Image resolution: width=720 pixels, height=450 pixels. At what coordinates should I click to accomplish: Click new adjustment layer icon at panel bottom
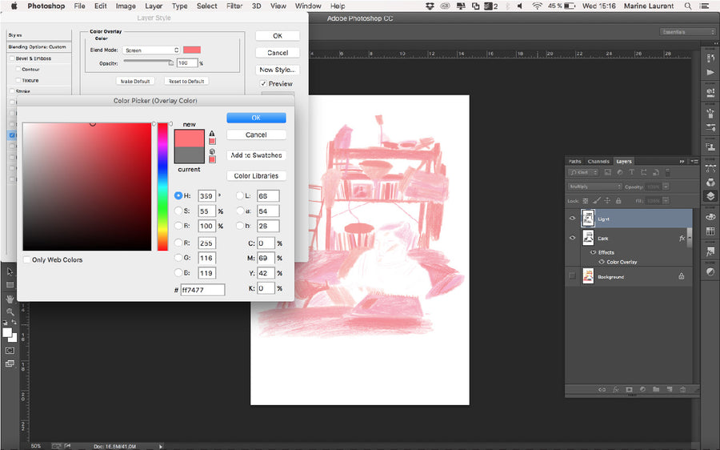pos(643,389)
